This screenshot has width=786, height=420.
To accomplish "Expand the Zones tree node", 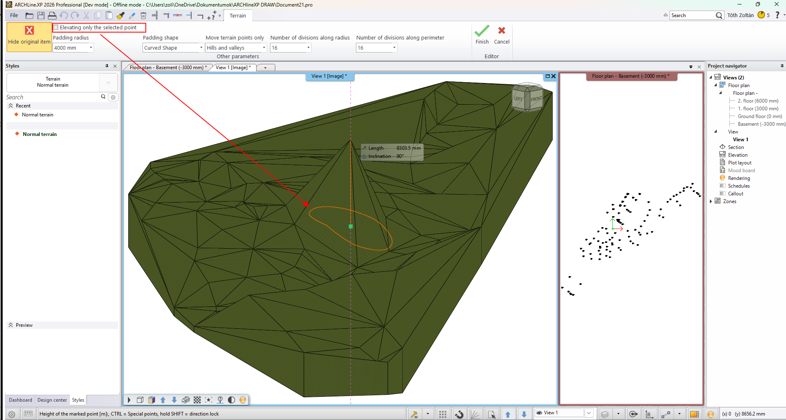I will (711, 201).
